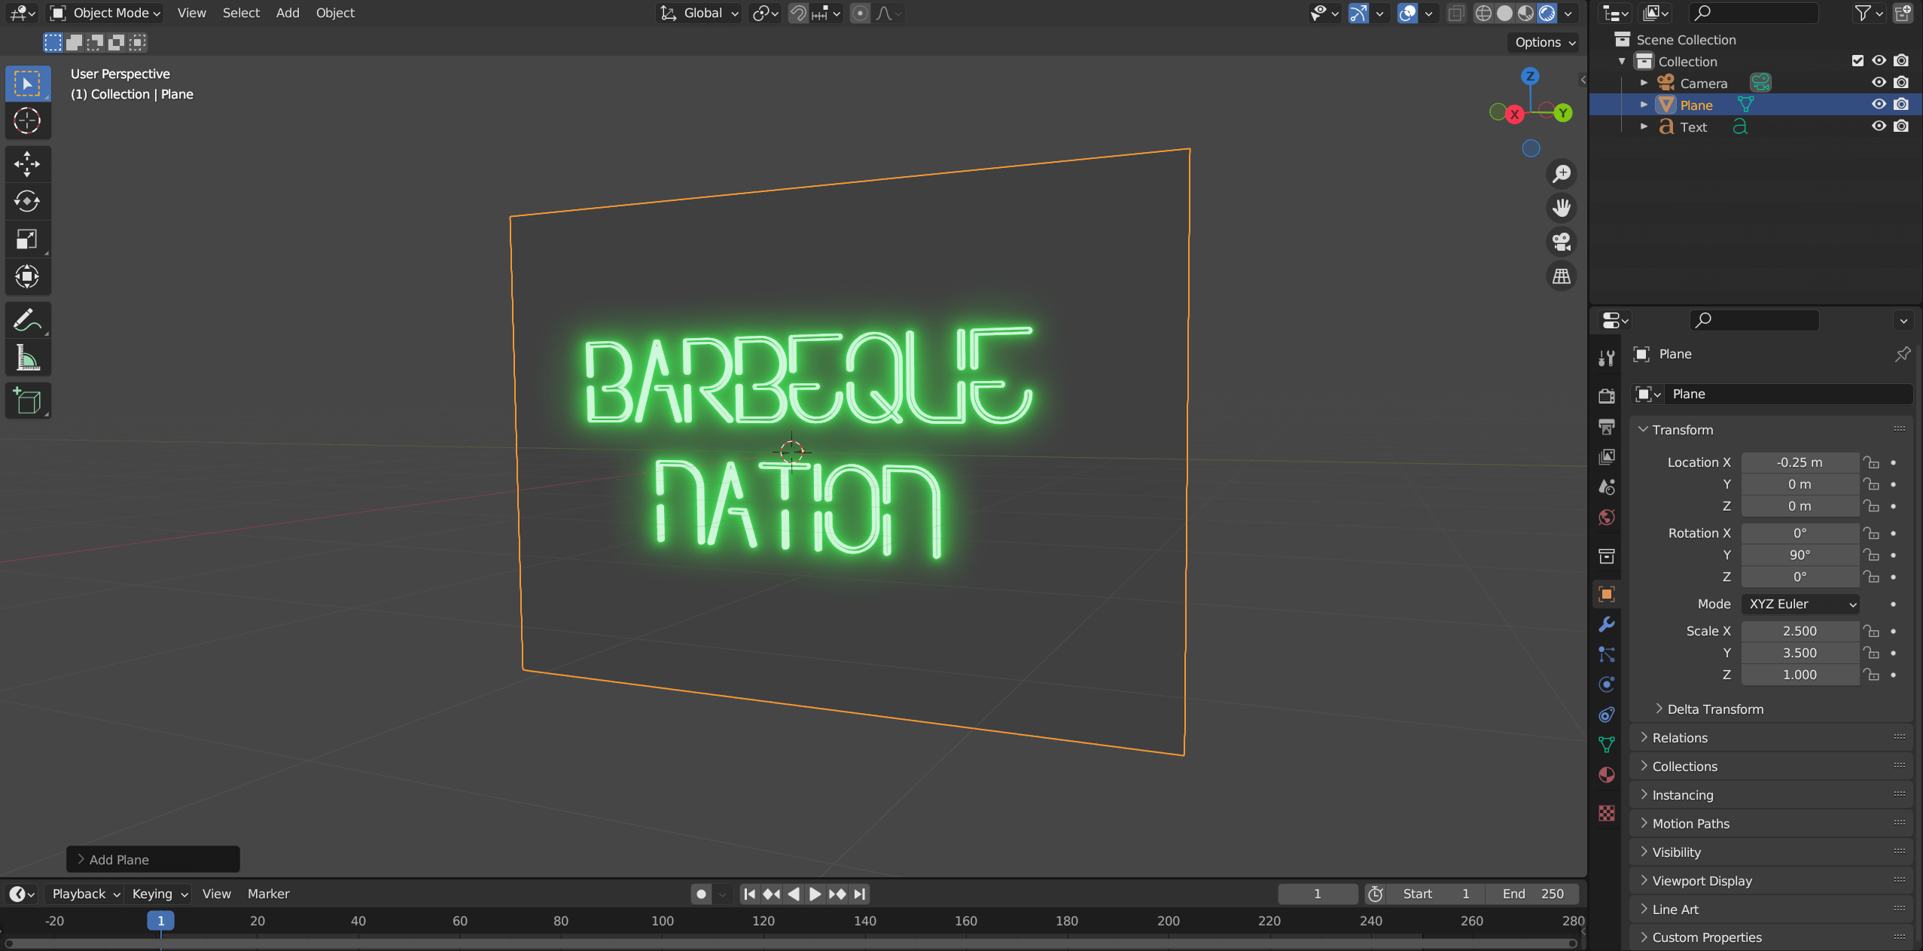Click the timeline playhead marker at frame 1
Image resolution: width=1923 pixels, height=951 pixels.
(x=160, y=921)
